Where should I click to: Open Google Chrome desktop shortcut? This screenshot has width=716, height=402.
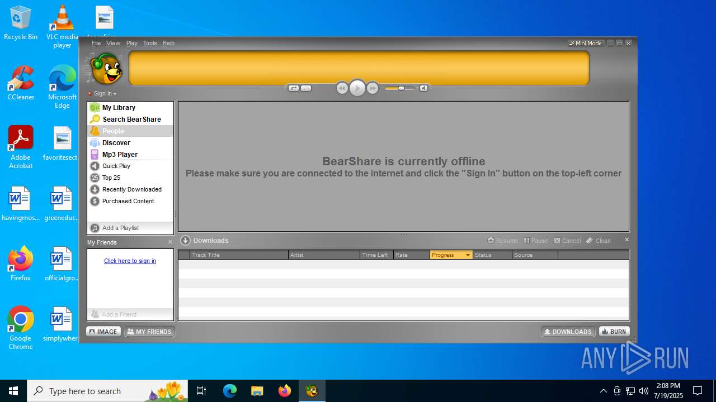pos(21,328)
